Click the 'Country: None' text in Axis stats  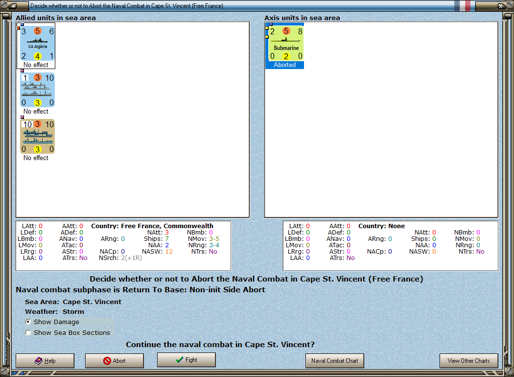(381, 226)
